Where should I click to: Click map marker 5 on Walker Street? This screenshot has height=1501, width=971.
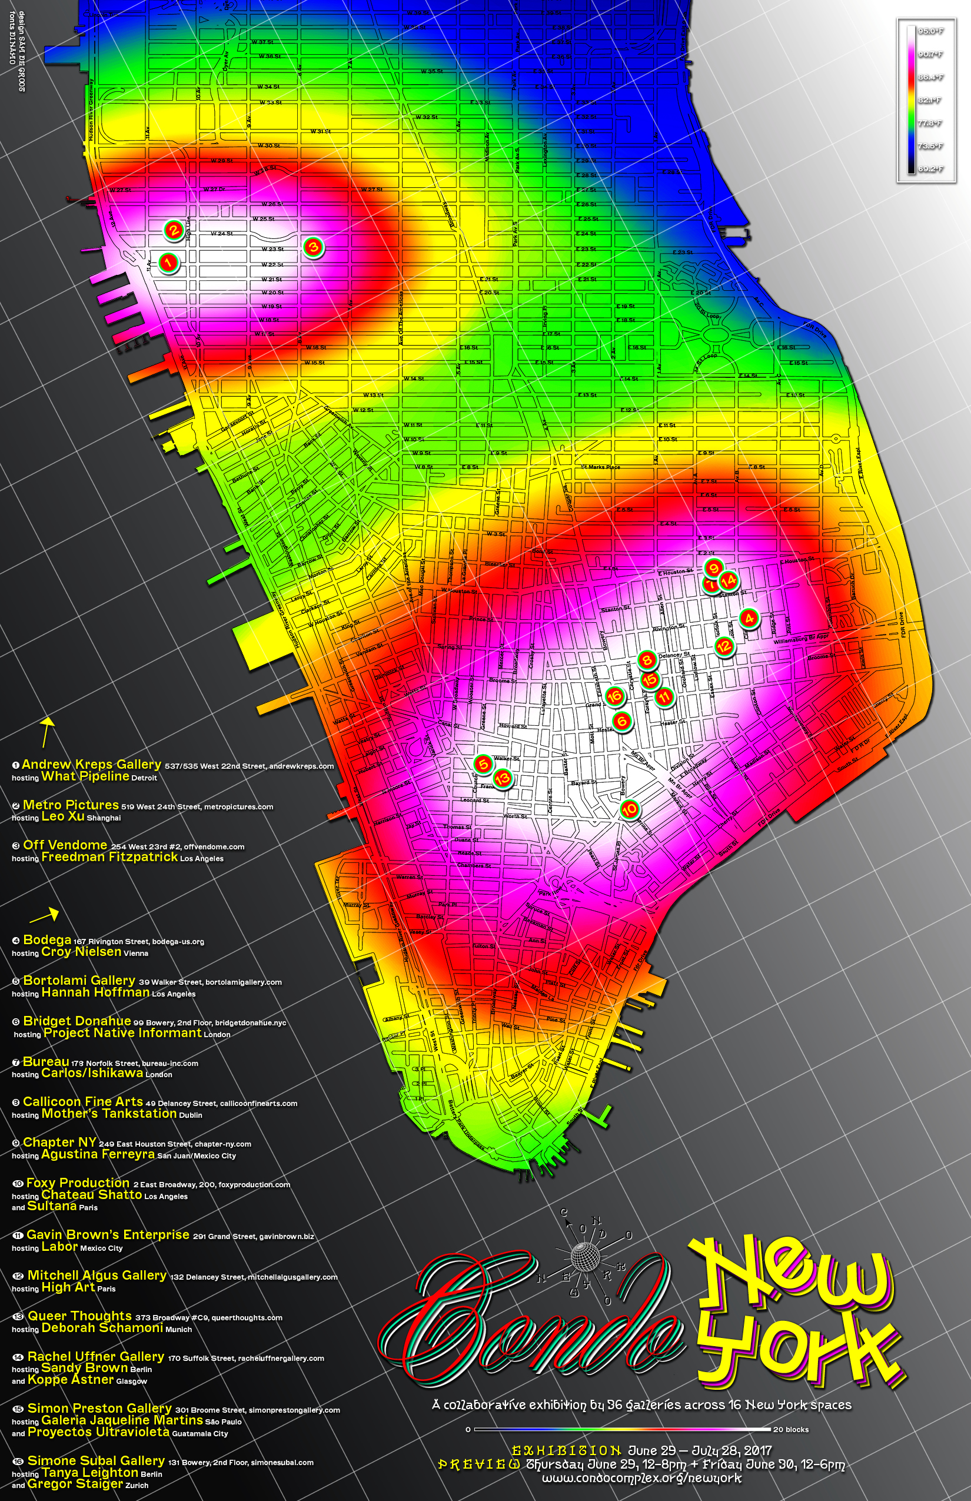click(x=483, y=764)
